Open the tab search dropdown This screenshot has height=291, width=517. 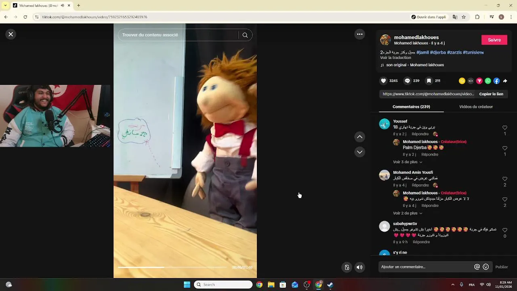5,6
